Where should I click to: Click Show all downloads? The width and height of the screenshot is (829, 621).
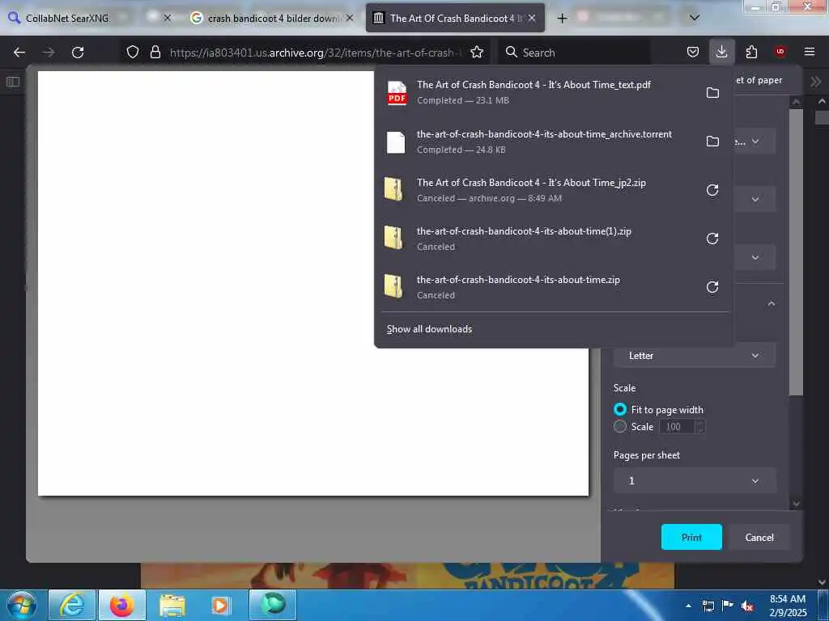429,329
